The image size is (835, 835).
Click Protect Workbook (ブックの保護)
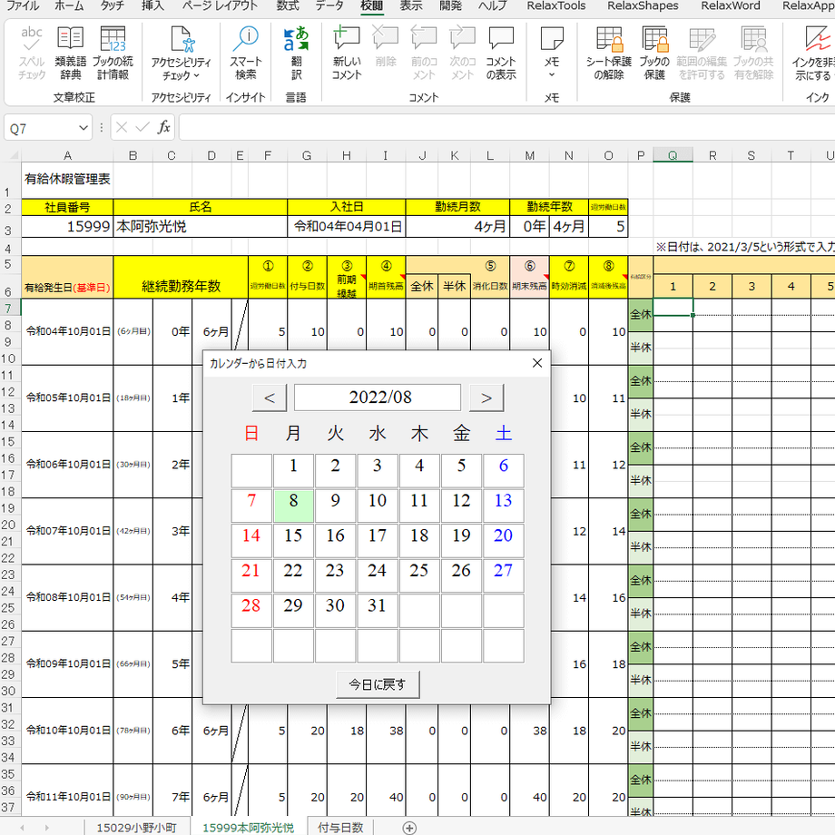654,53
